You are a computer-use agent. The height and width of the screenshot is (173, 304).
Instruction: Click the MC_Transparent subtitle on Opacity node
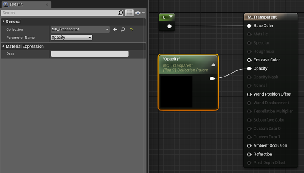tap(178, 65)
